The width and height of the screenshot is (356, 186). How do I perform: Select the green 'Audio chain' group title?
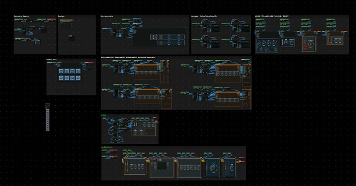(107, 147)
